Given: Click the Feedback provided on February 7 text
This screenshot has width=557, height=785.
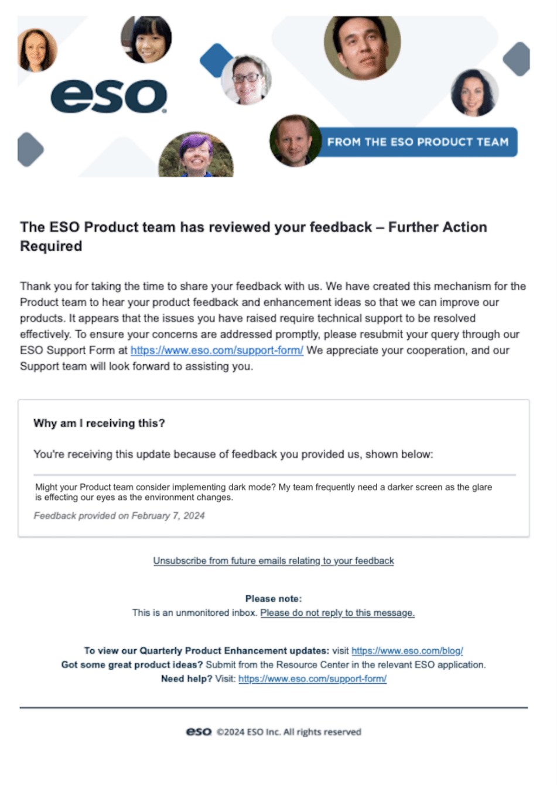Looking at the screenshot, I should (x=119, y=516).
